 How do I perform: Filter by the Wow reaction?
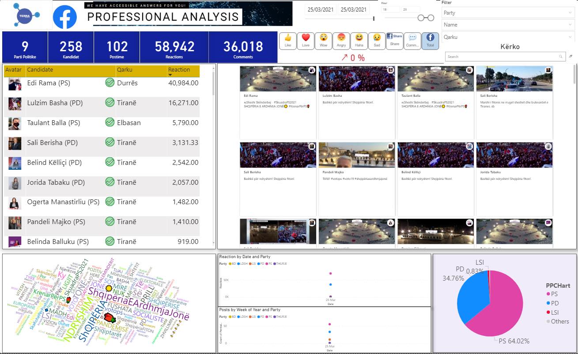[324, 41]
